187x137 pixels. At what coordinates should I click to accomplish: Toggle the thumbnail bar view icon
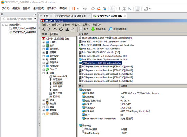(118, 9)
